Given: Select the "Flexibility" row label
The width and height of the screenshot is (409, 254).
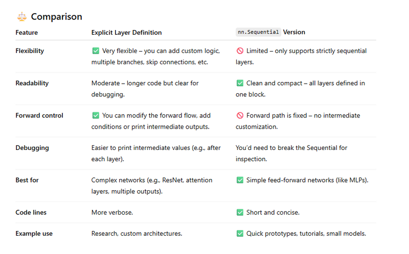Looking at the screenshot, I should coord(30,51).
